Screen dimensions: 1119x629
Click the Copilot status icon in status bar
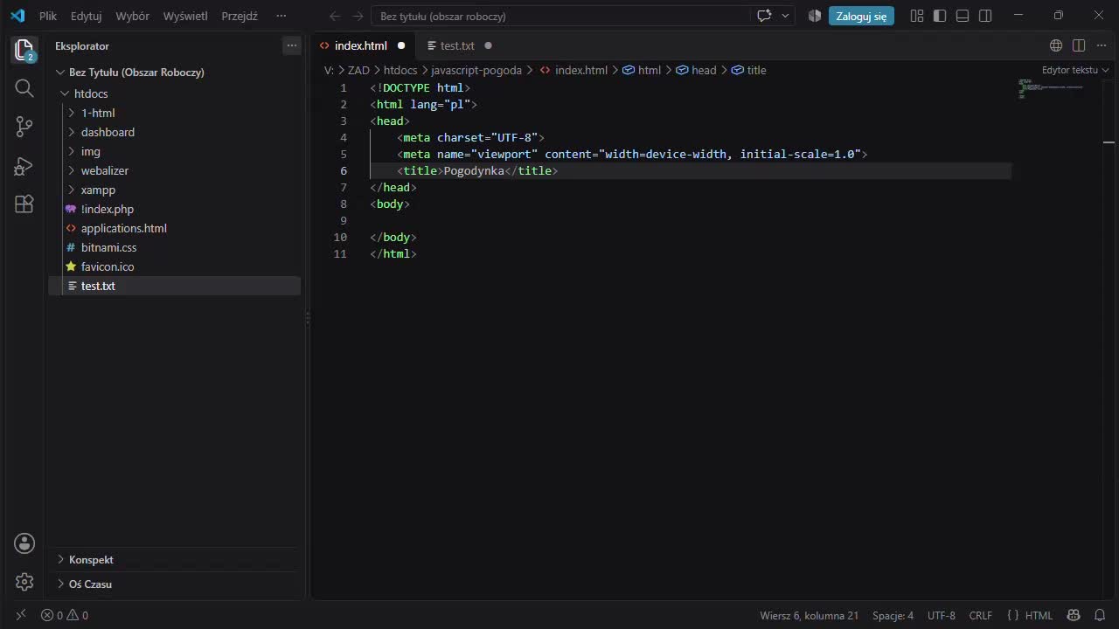[1074, 615]
